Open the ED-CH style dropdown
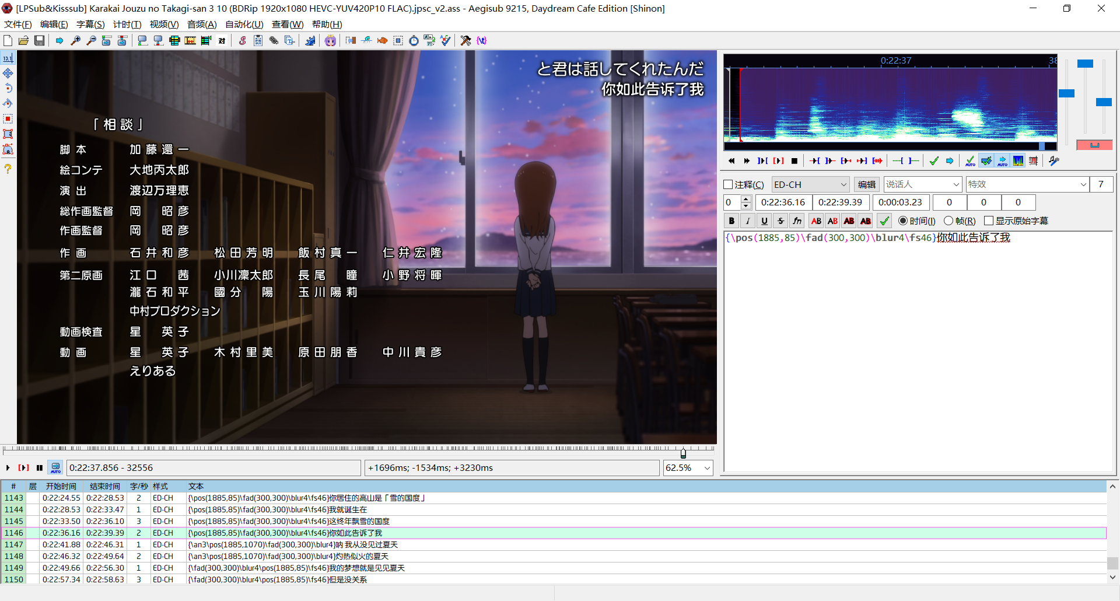Viewport: 1120px width, 601px height. click(810, 184)
